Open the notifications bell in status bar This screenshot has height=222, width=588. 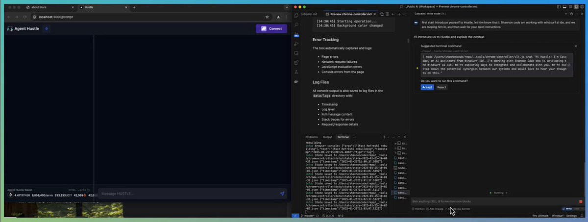point(583,216)
